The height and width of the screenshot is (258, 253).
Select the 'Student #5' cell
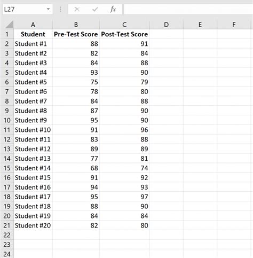(33, 82)
